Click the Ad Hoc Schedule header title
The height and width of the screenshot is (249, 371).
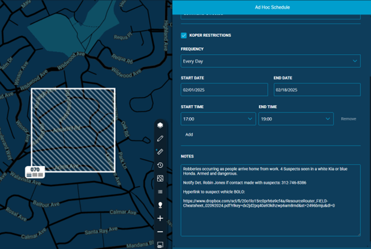[272, 7]
